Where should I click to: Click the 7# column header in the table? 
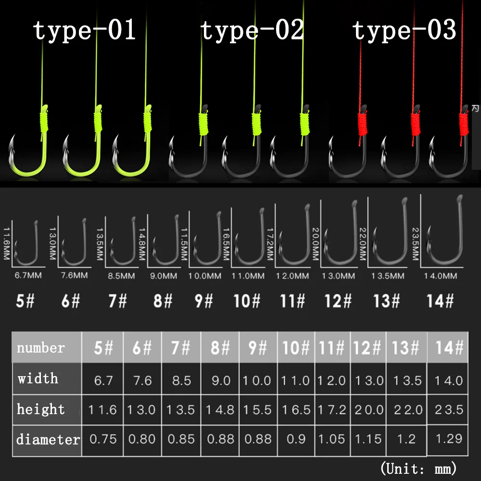[x=181, y=347]
